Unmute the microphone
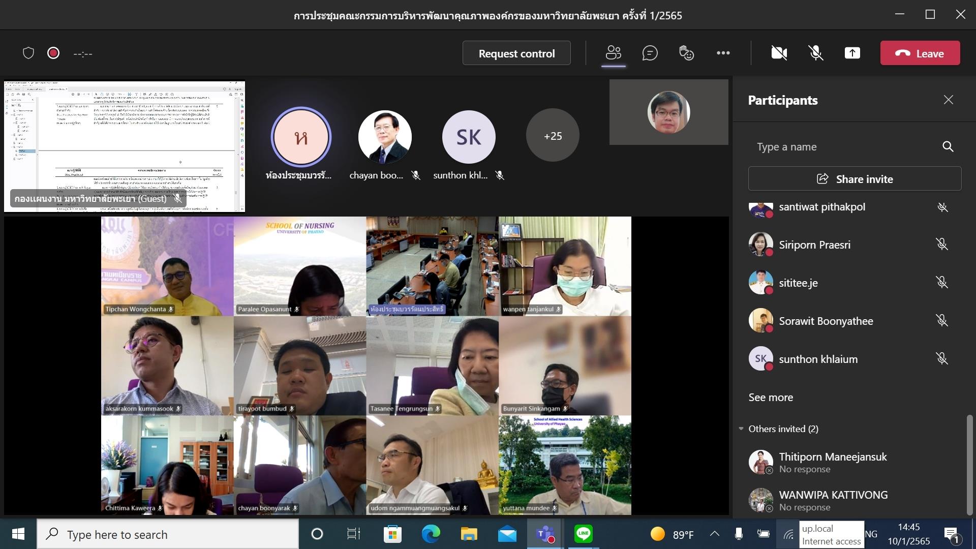 pos(816,53)
